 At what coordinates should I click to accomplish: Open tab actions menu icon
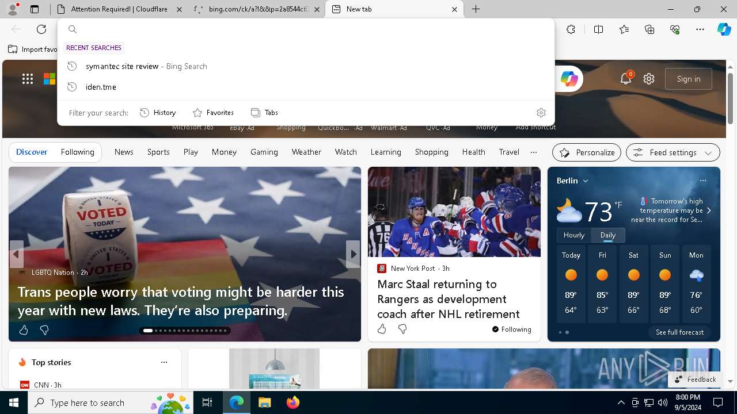[35, 9]
